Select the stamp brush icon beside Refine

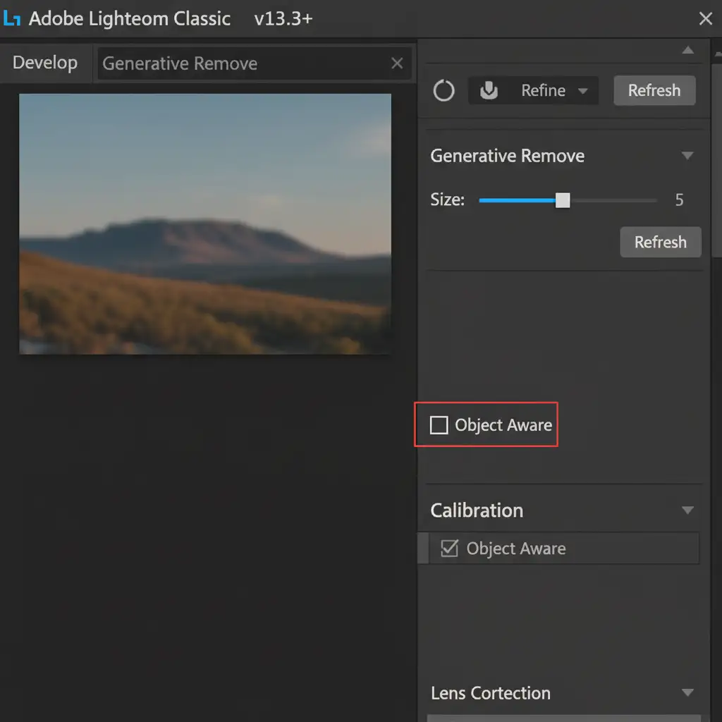point(489,91)
